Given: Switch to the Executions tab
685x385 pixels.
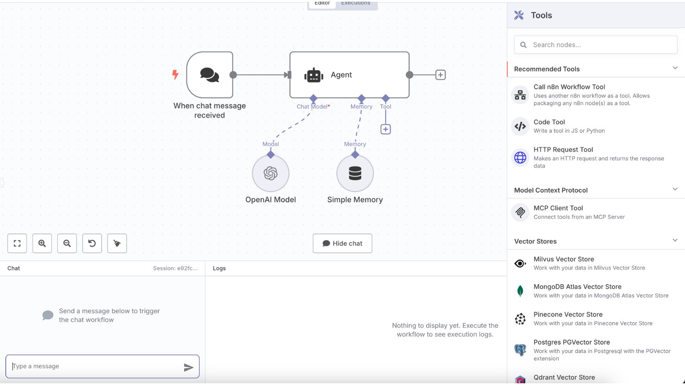Looking at the screenshot, I should (356, 3).
